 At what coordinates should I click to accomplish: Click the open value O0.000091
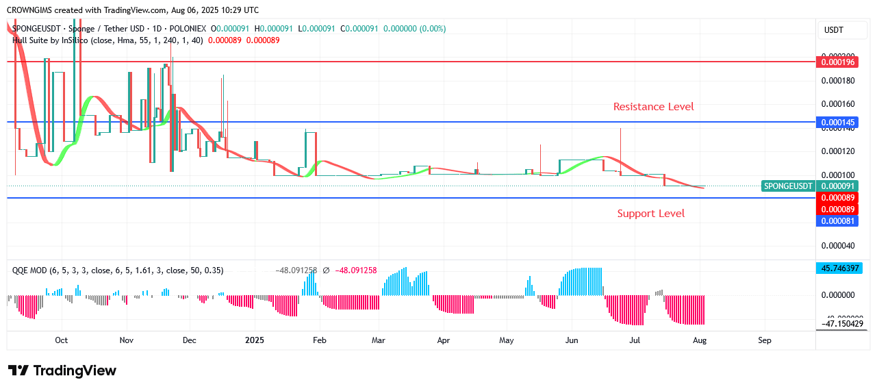coord(231,29)
